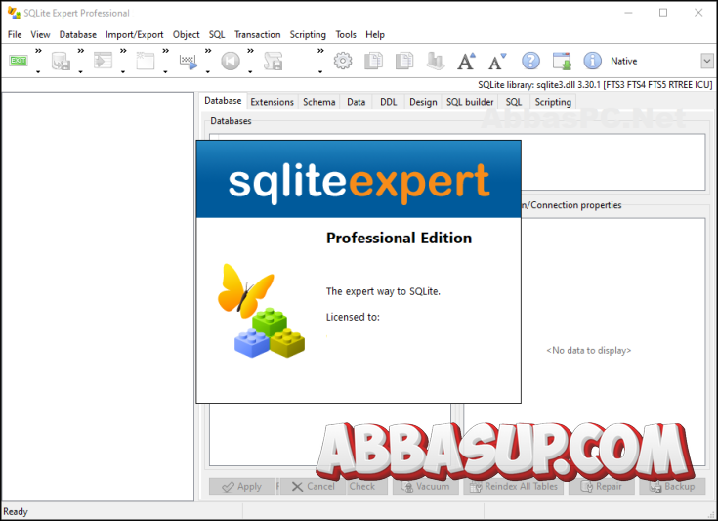
Task: Switch to the Schema tab
Action: (319, 102)
